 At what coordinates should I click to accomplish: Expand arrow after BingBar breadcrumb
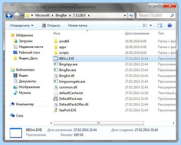point(70,15)
